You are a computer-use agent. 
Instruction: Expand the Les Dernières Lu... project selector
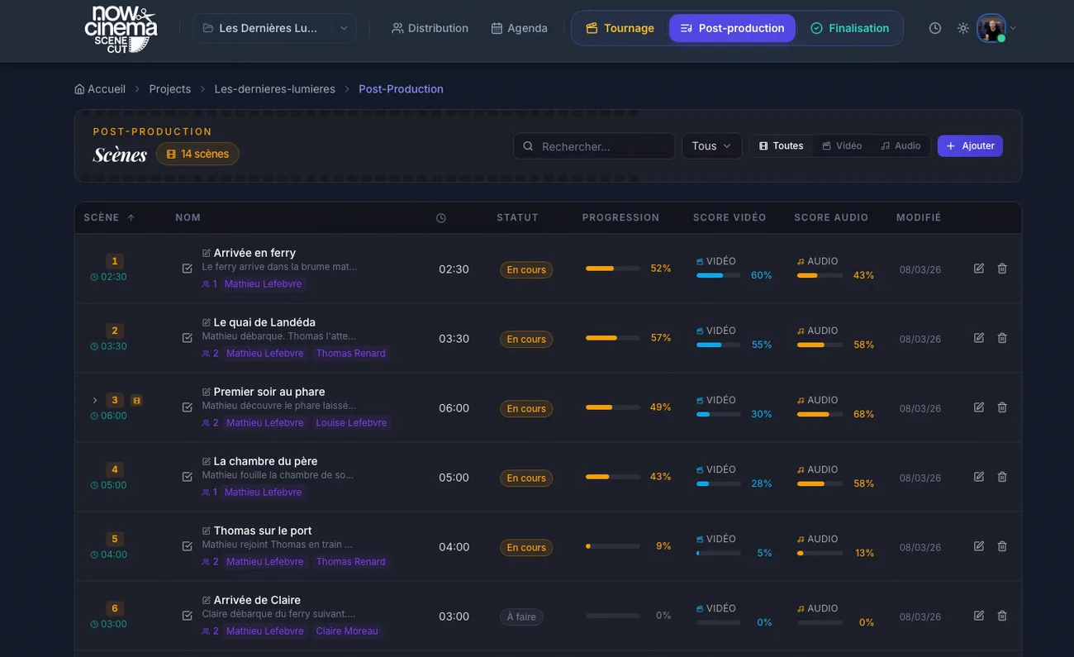(275, 28)
